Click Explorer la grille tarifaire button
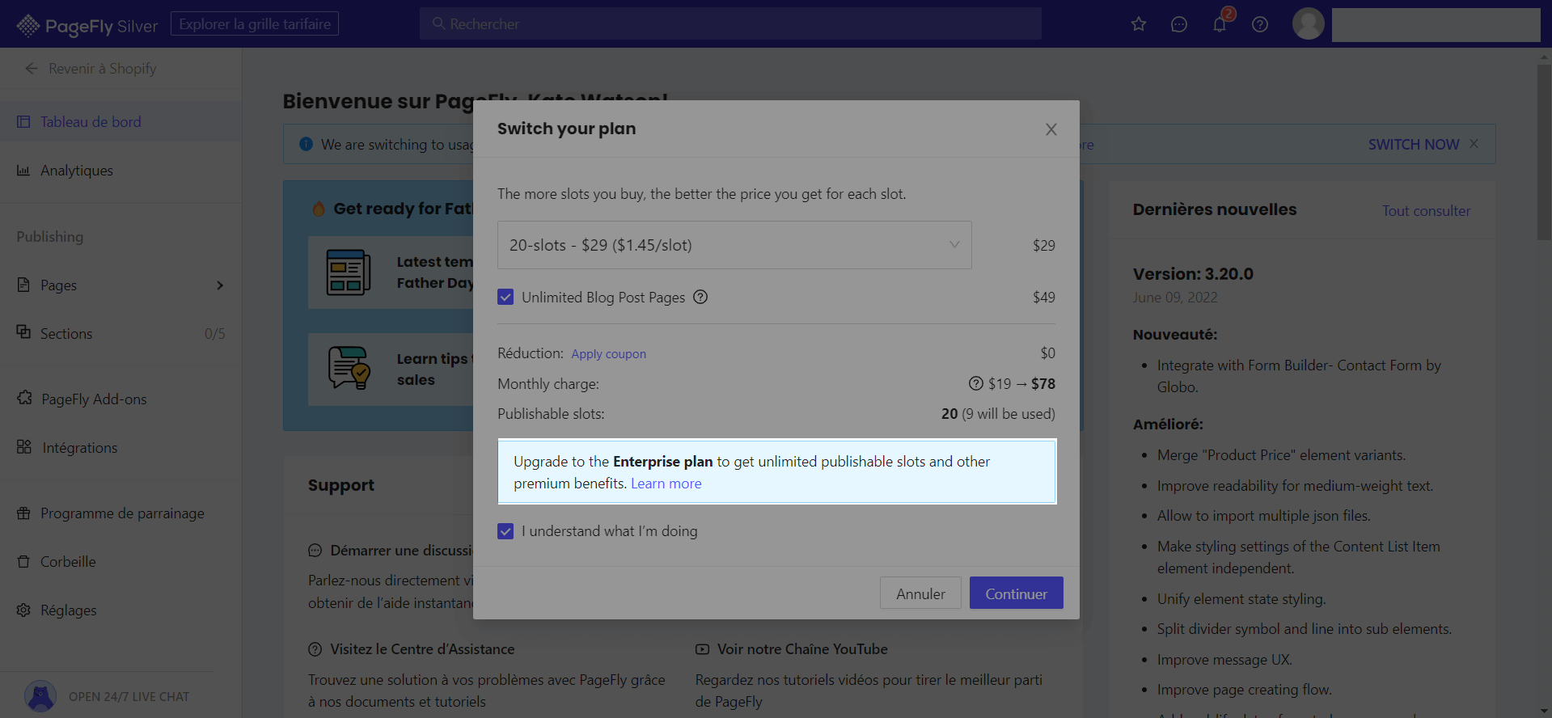The height and width of the screenshot is (718, 1552). coord(255,24)
